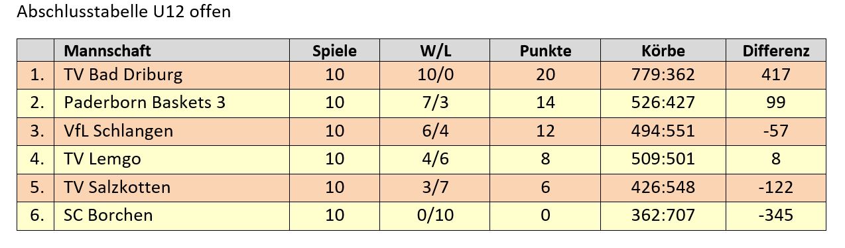Image resolution: width=845 pixels, height=248 pixels.
Task: Click the Paderborn Baskets 3 team name
Action: 145,103
